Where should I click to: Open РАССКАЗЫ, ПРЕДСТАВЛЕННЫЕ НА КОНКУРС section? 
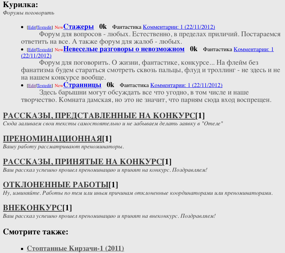99,116
